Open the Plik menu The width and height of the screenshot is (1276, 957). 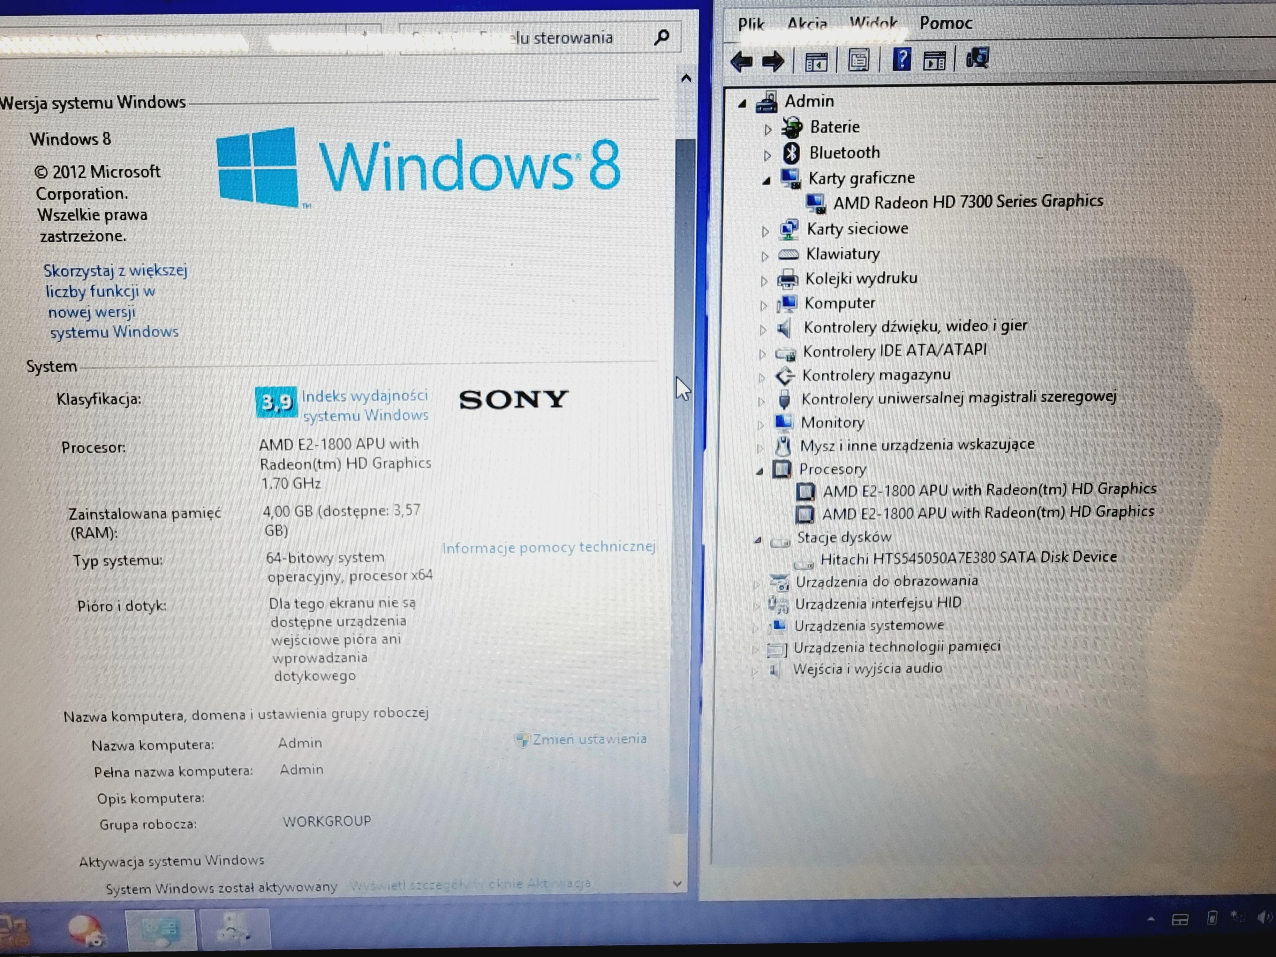[751, 24]
